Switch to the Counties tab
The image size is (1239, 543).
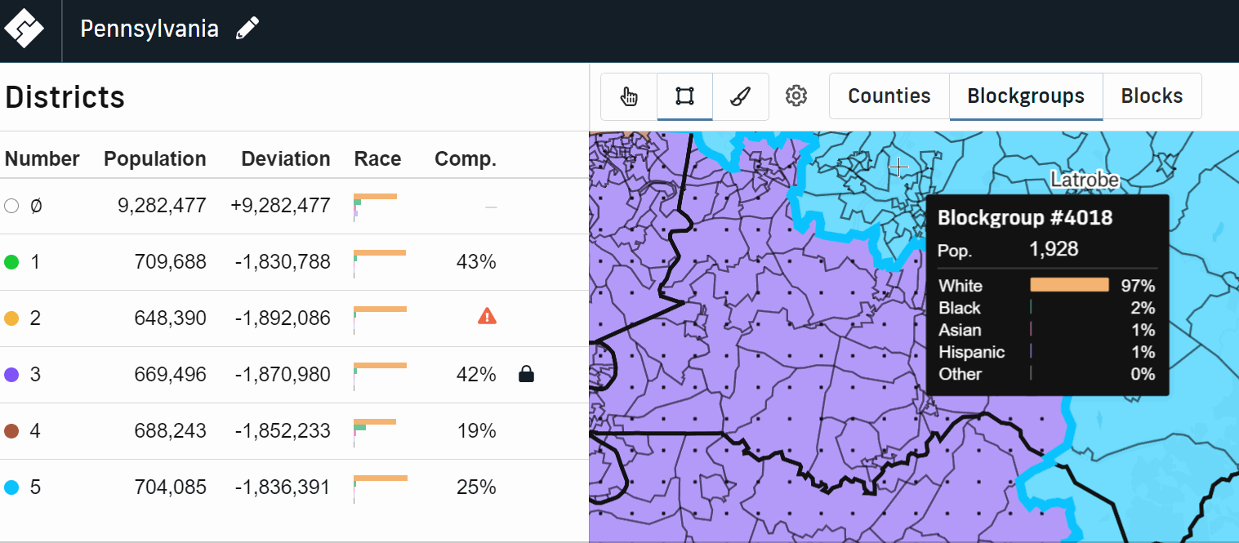(x=889, y=96)
